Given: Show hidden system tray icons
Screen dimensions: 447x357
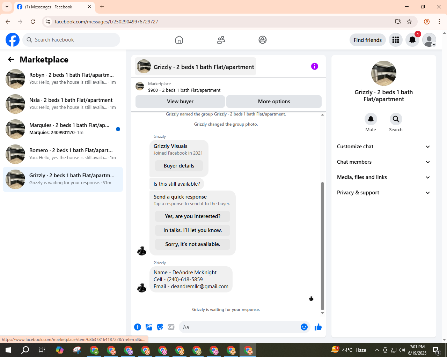Looking at the screenshot, I should click(x=376, y=350).
